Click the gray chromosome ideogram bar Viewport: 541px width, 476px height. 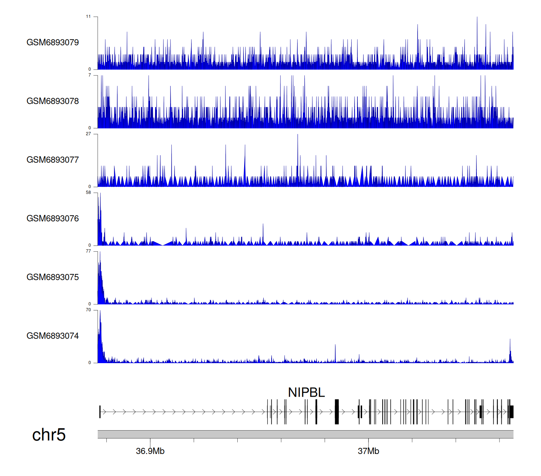click(305, 434)
